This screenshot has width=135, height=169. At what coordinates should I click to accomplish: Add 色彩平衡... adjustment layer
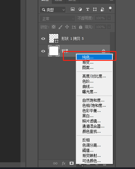tap(94, 111)
